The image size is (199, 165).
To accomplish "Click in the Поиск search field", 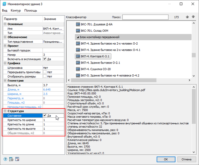I will 145,17.
